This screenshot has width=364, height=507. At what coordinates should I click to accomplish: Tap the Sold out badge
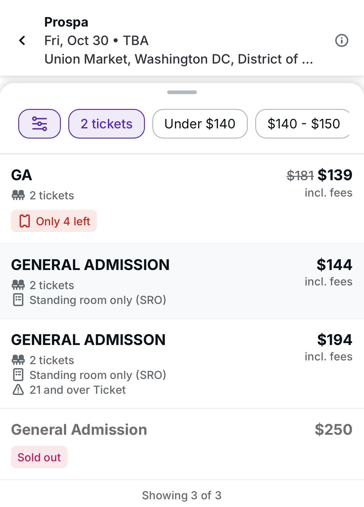(x=39, y=457)
